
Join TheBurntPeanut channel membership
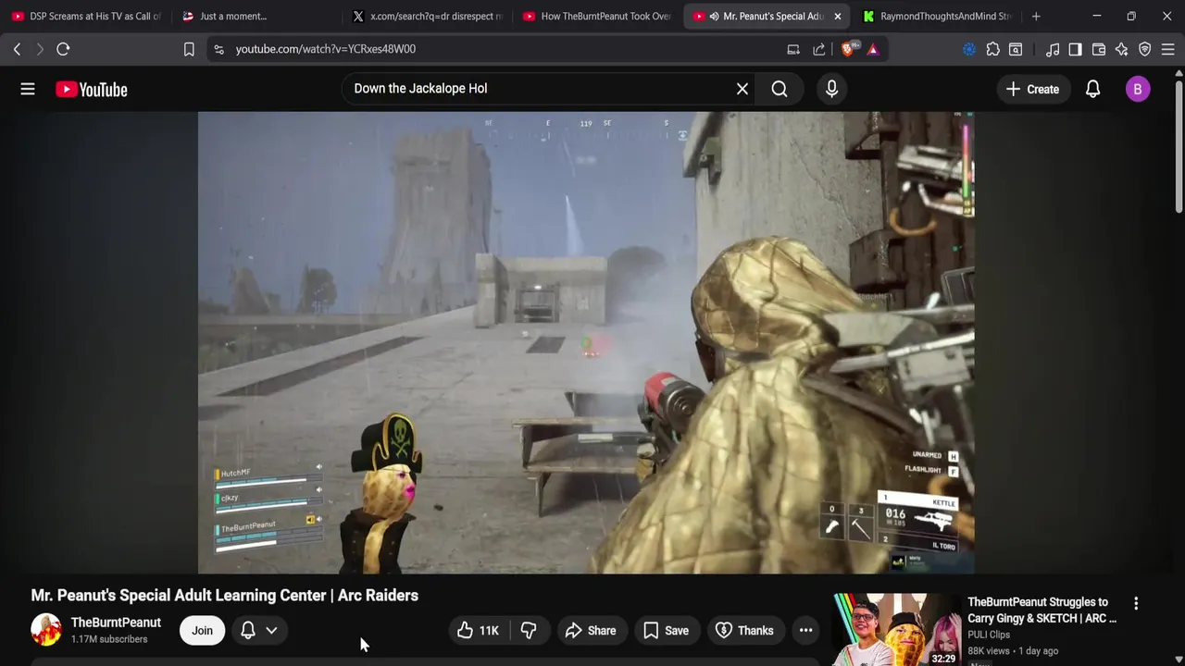(x=202, y=631)
